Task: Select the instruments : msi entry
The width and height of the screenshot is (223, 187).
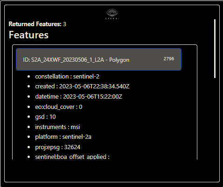Action: click(x=57, y=127)
